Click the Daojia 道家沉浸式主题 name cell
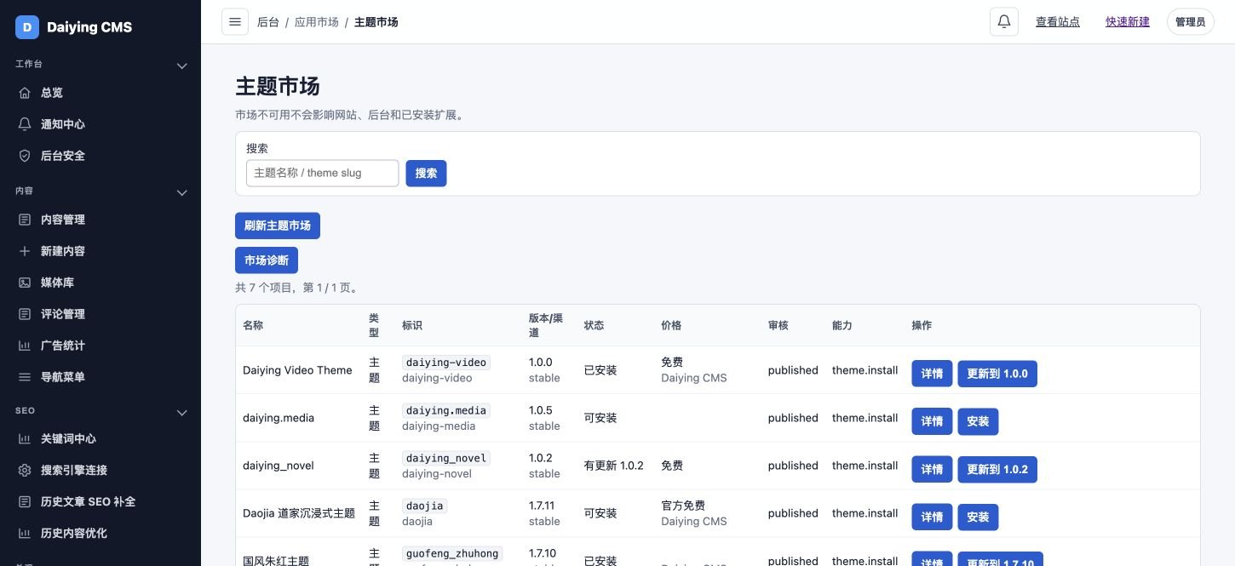This screenshot has height=566, width=1235. [x=299, y=513]
